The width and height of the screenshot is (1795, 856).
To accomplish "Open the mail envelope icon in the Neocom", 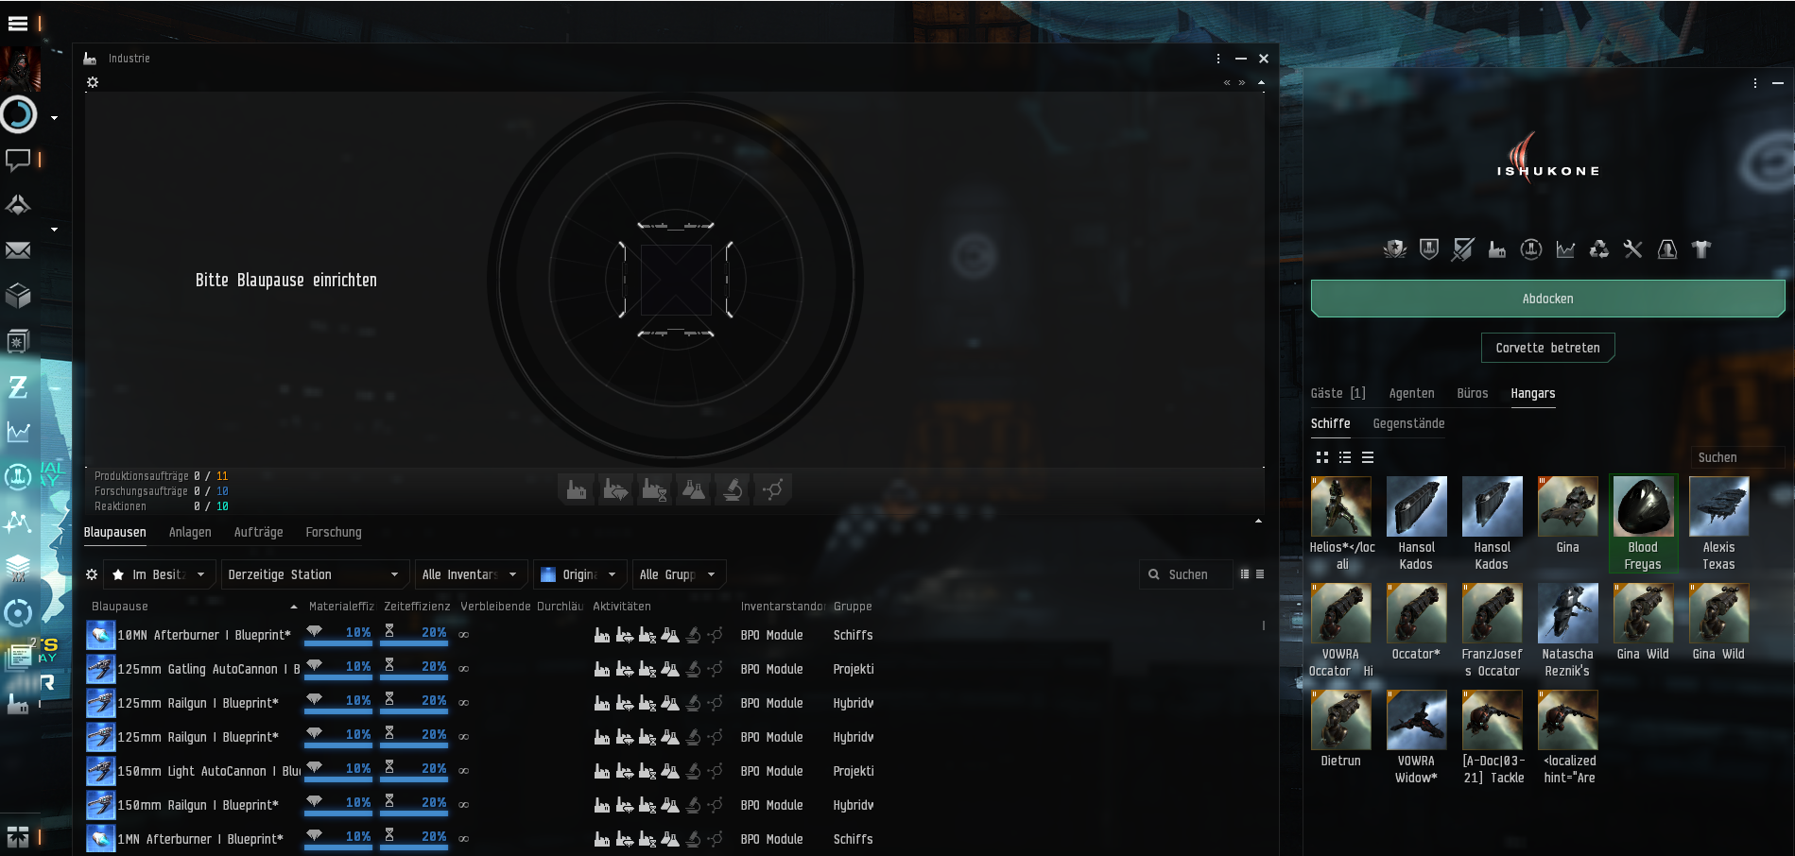I will [18, 250].
